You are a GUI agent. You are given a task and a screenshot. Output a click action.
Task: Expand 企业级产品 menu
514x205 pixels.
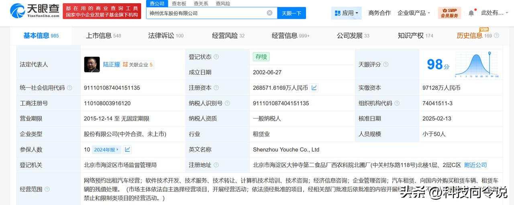coord(414,13)
